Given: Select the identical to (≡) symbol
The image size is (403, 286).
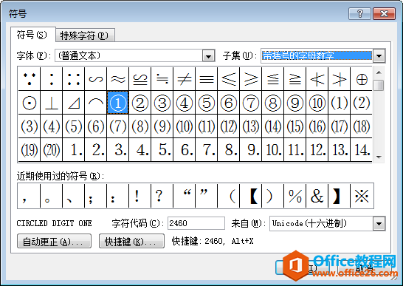Looking at the screenshot, I should 207,79.
